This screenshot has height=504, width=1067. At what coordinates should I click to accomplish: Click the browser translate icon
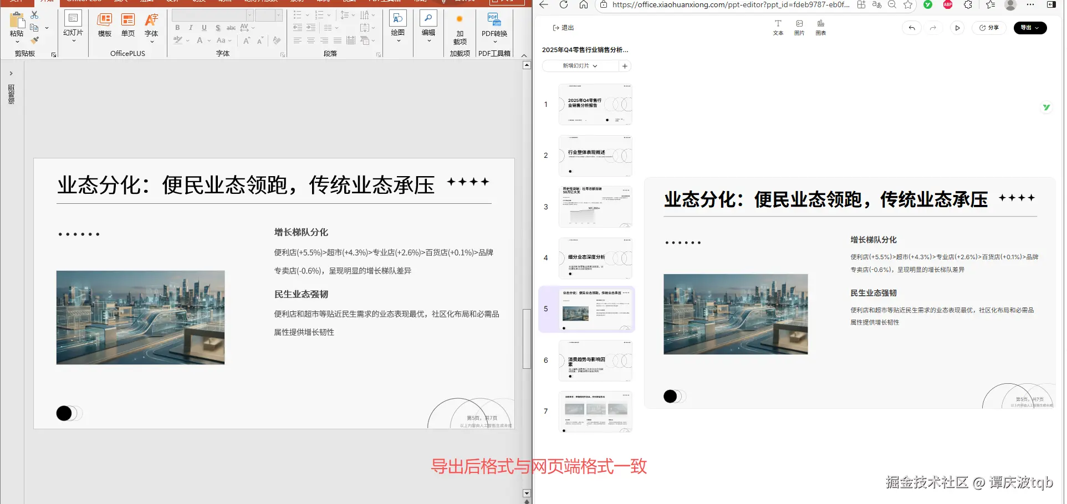(877, 4)
